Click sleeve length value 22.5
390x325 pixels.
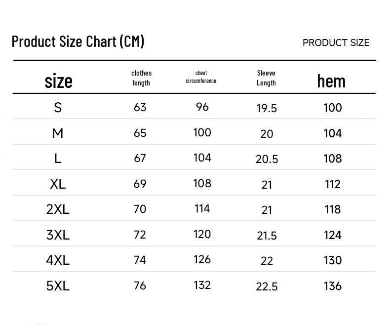coord(267,286)
